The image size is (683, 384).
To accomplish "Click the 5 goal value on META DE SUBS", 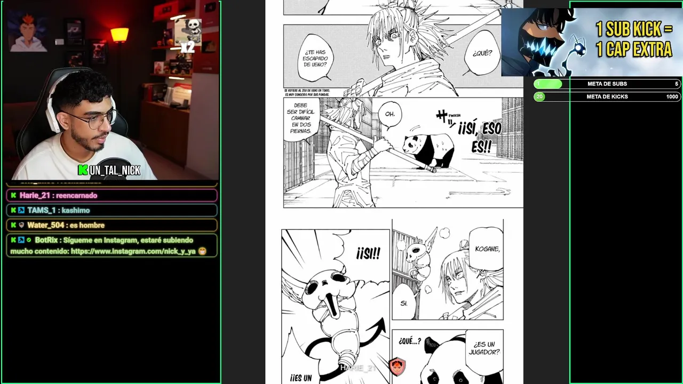I will [676, 84].
